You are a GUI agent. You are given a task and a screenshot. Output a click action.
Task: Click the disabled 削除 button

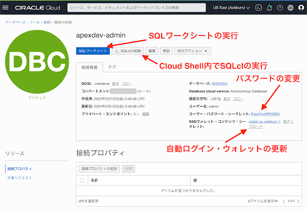click(x=129, y=169)
